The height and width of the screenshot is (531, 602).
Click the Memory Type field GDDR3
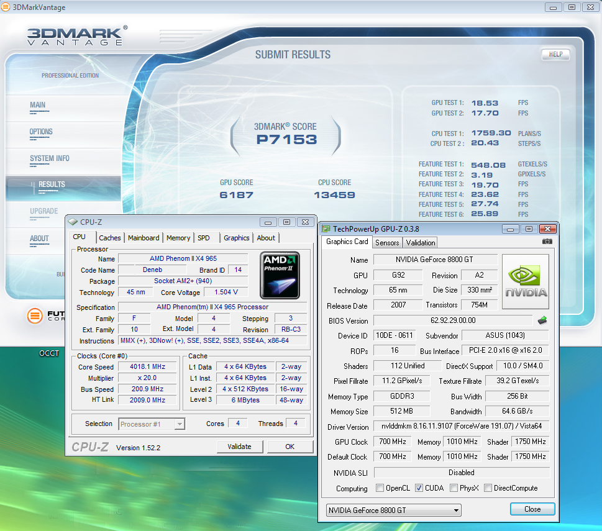point(401,396)
